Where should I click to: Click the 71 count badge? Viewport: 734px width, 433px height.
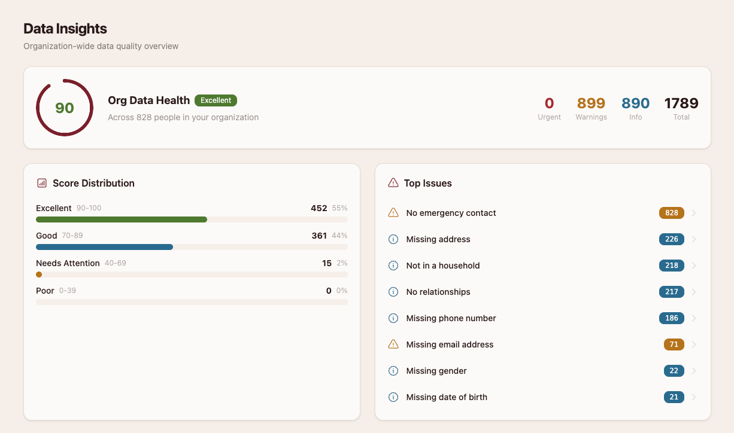coord(674,344)
